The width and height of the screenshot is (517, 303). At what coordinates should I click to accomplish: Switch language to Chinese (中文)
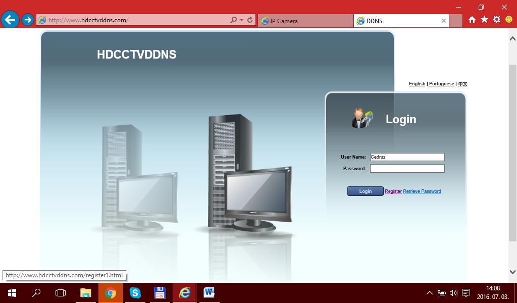(x=462, y=84)
